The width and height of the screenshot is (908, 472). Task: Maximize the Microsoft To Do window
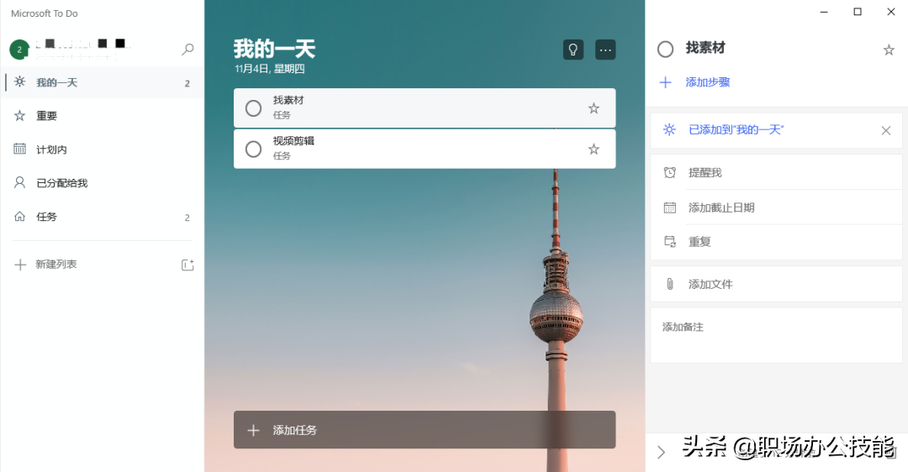click(x=858, y=12)
